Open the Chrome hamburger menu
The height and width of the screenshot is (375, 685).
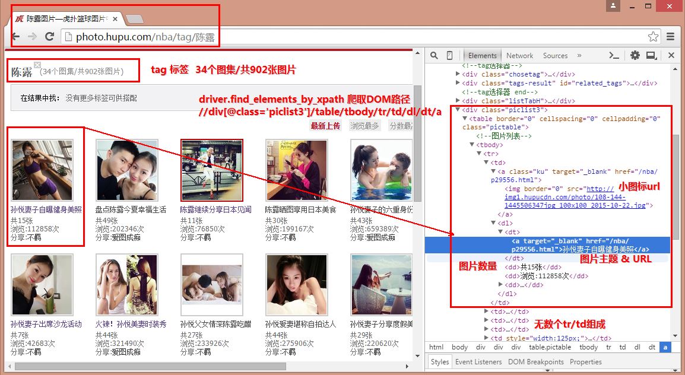[671, 37]
